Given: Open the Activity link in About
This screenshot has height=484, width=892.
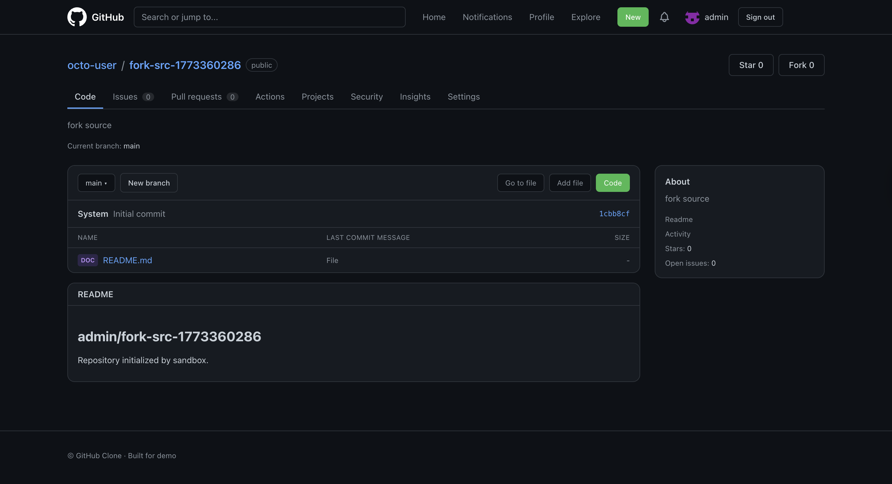Looking at the screenshot, I should 678,234.
